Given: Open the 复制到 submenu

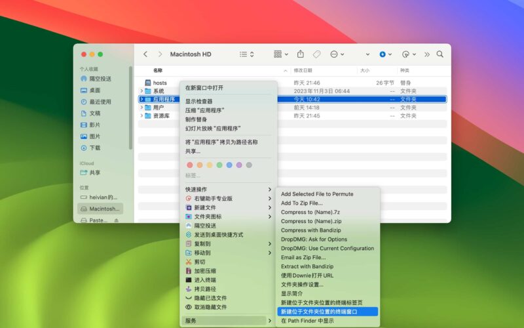Looking at the screenshot, I should pos(229,243).
